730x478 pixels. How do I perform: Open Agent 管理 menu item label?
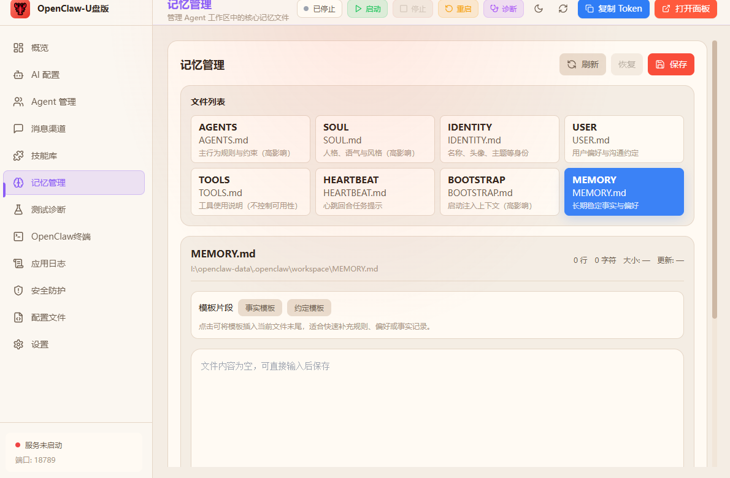(53, 102)
